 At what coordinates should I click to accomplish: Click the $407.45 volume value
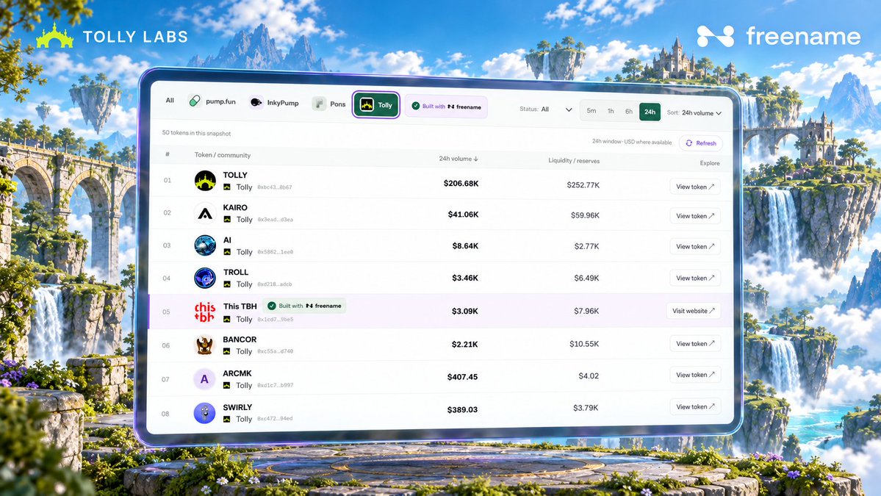[x=462, y=377]
